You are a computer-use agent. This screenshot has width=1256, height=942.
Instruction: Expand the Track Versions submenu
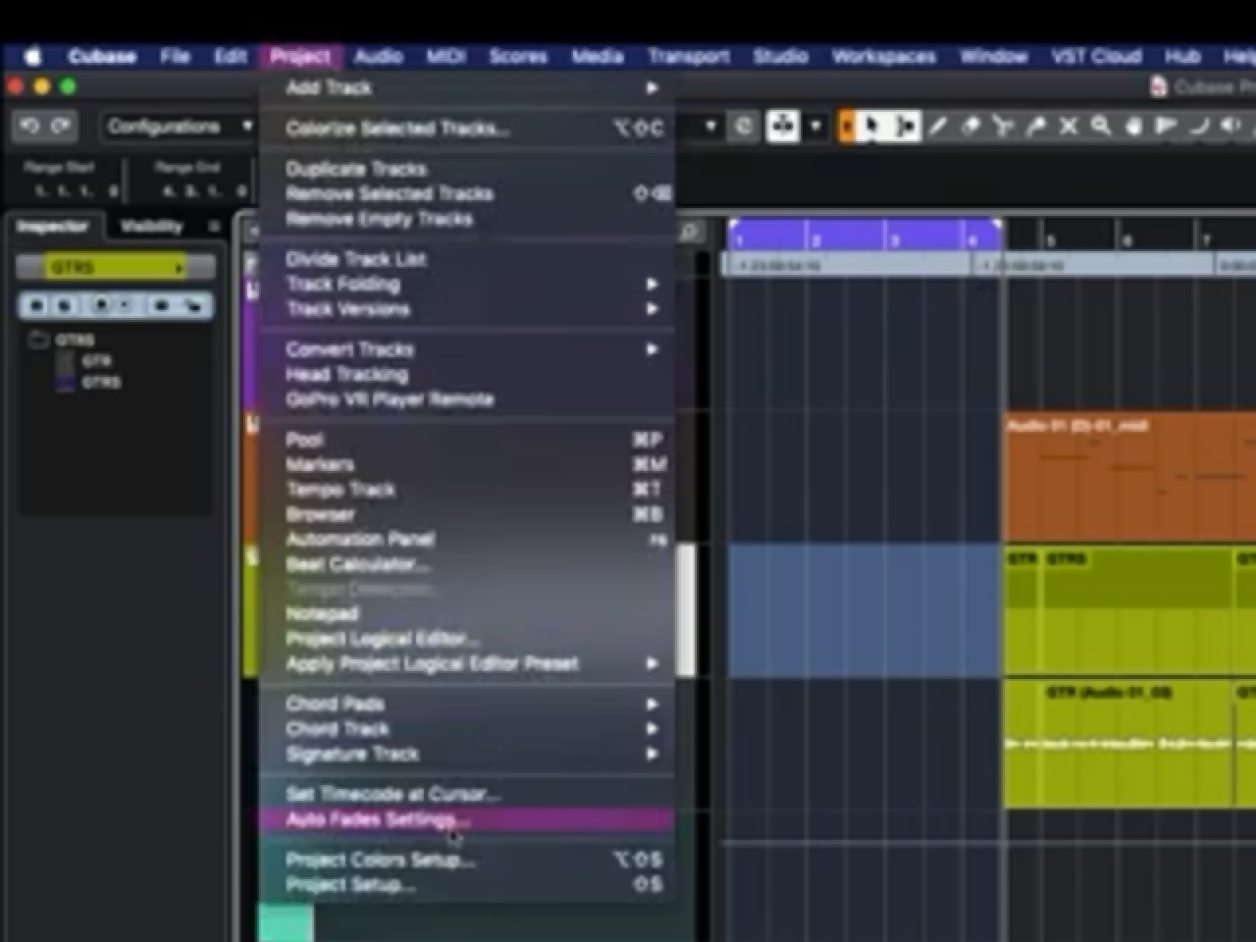click(x=468, y=309)
